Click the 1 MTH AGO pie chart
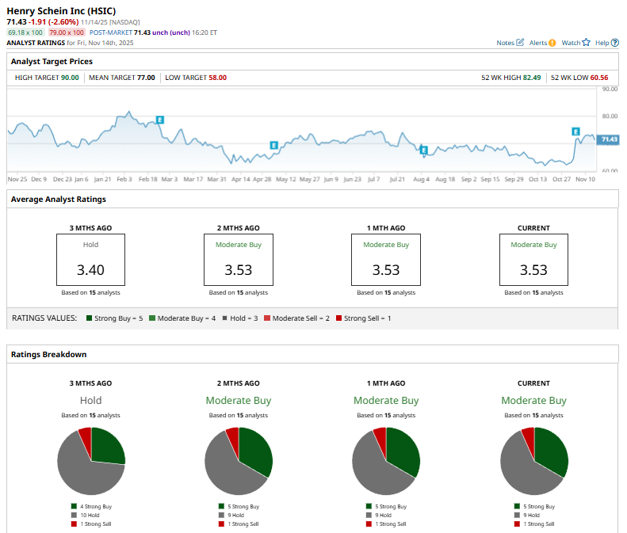The image size is (627, 533). pyautogui.click(x=386, y=461)
